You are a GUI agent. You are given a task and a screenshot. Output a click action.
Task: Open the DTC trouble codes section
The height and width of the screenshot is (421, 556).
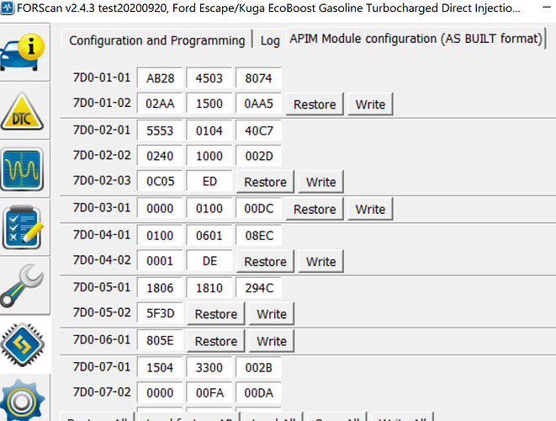pos(22,111)
